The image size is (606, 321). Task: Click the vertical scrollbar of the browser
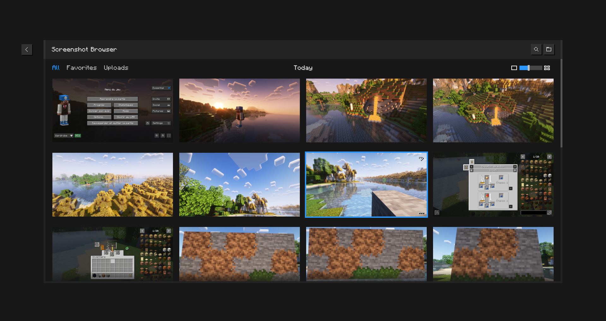(x=561, y=103)
